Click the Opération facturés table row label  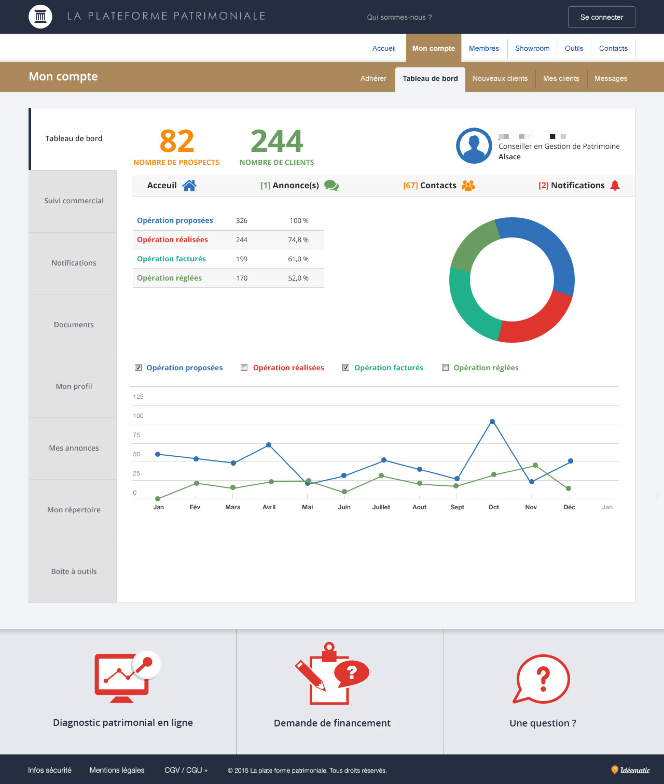pos(171,259)
